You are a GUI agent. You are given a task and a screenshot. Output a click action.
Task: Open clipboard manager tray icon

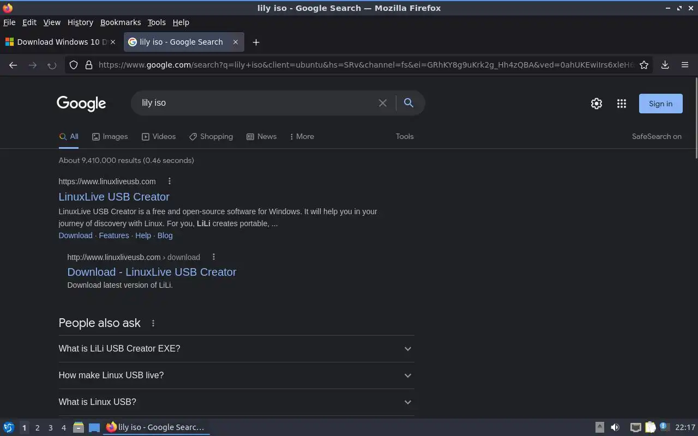[x=650, y=427]
